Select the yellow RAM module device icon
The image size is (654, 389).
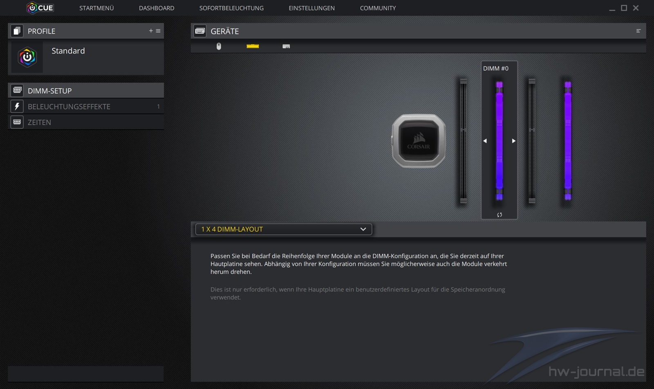coord(253,46)
